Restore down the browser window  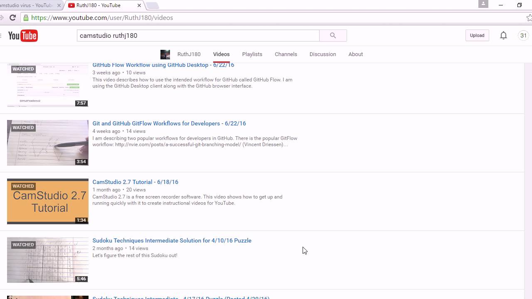point(520,5)
